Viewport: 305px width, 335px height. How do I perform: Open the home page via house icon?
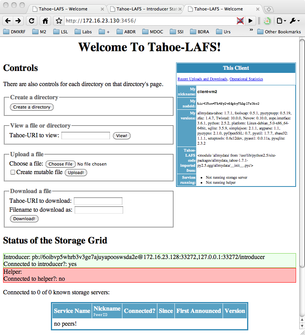coord(45,21)
